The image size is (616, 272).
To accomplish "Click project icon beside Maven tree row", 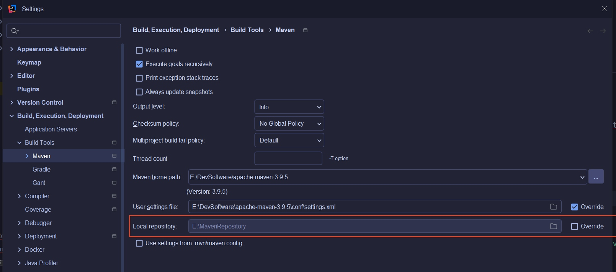I will [x=114, y=156].
